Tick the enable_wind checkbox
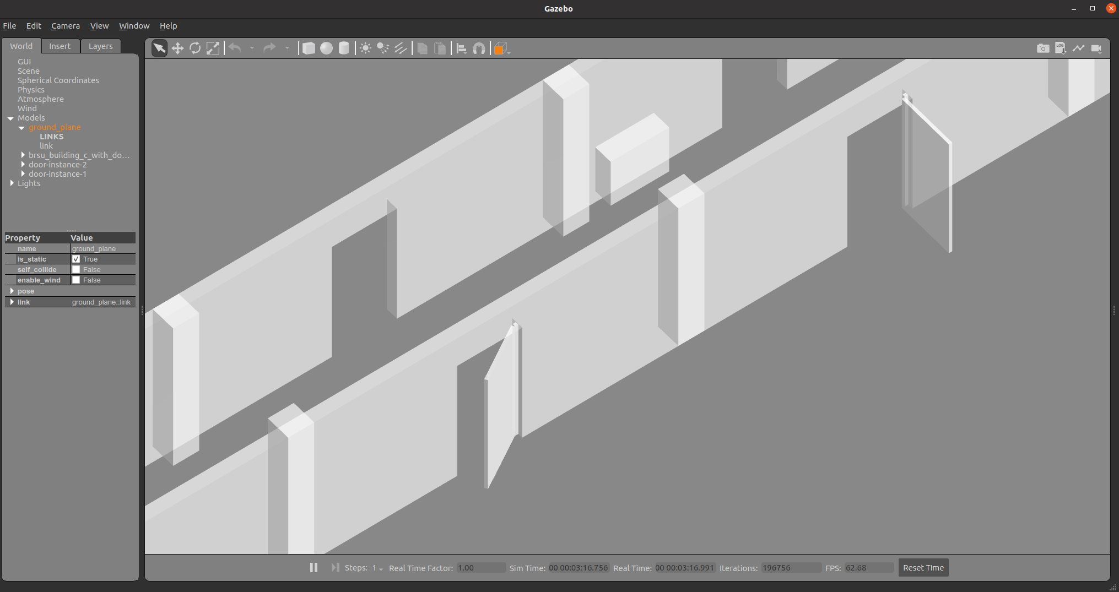The image size is (1119, 592). [76, 280]
